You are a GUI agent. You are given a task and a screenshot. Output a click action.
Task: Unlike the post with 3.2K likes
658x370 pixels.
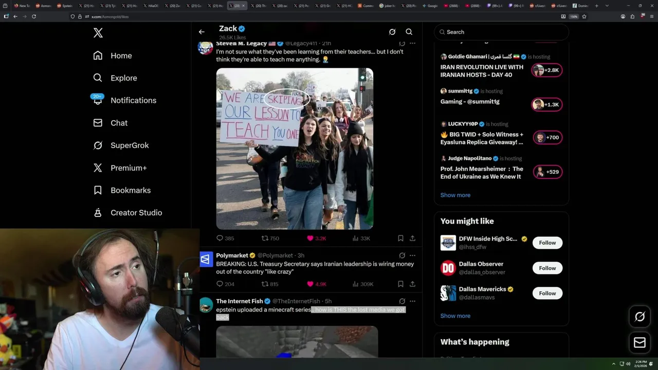tap(316, 238)
